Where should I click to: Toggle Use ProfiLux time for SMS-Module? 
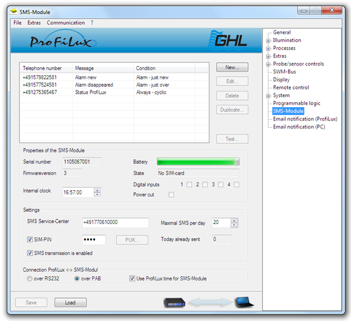point(132,279)
